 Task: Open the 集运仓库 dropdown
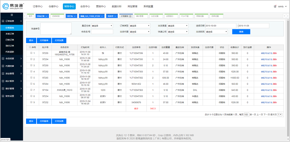pos(102,26)
